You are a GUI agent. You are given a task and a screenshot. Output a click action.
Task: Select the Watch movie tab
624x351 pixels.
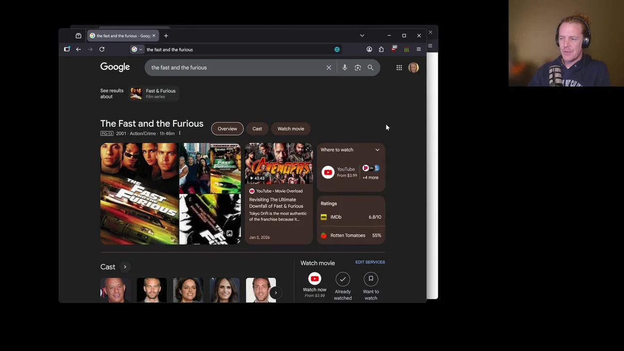coord(291,129)
